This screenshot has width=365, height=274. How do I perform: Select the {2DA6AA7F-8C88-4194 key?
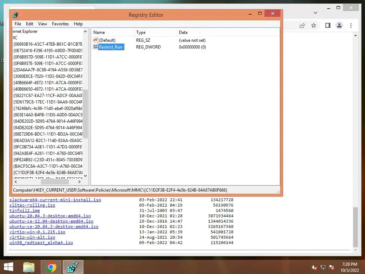click(x=48, y=70)
